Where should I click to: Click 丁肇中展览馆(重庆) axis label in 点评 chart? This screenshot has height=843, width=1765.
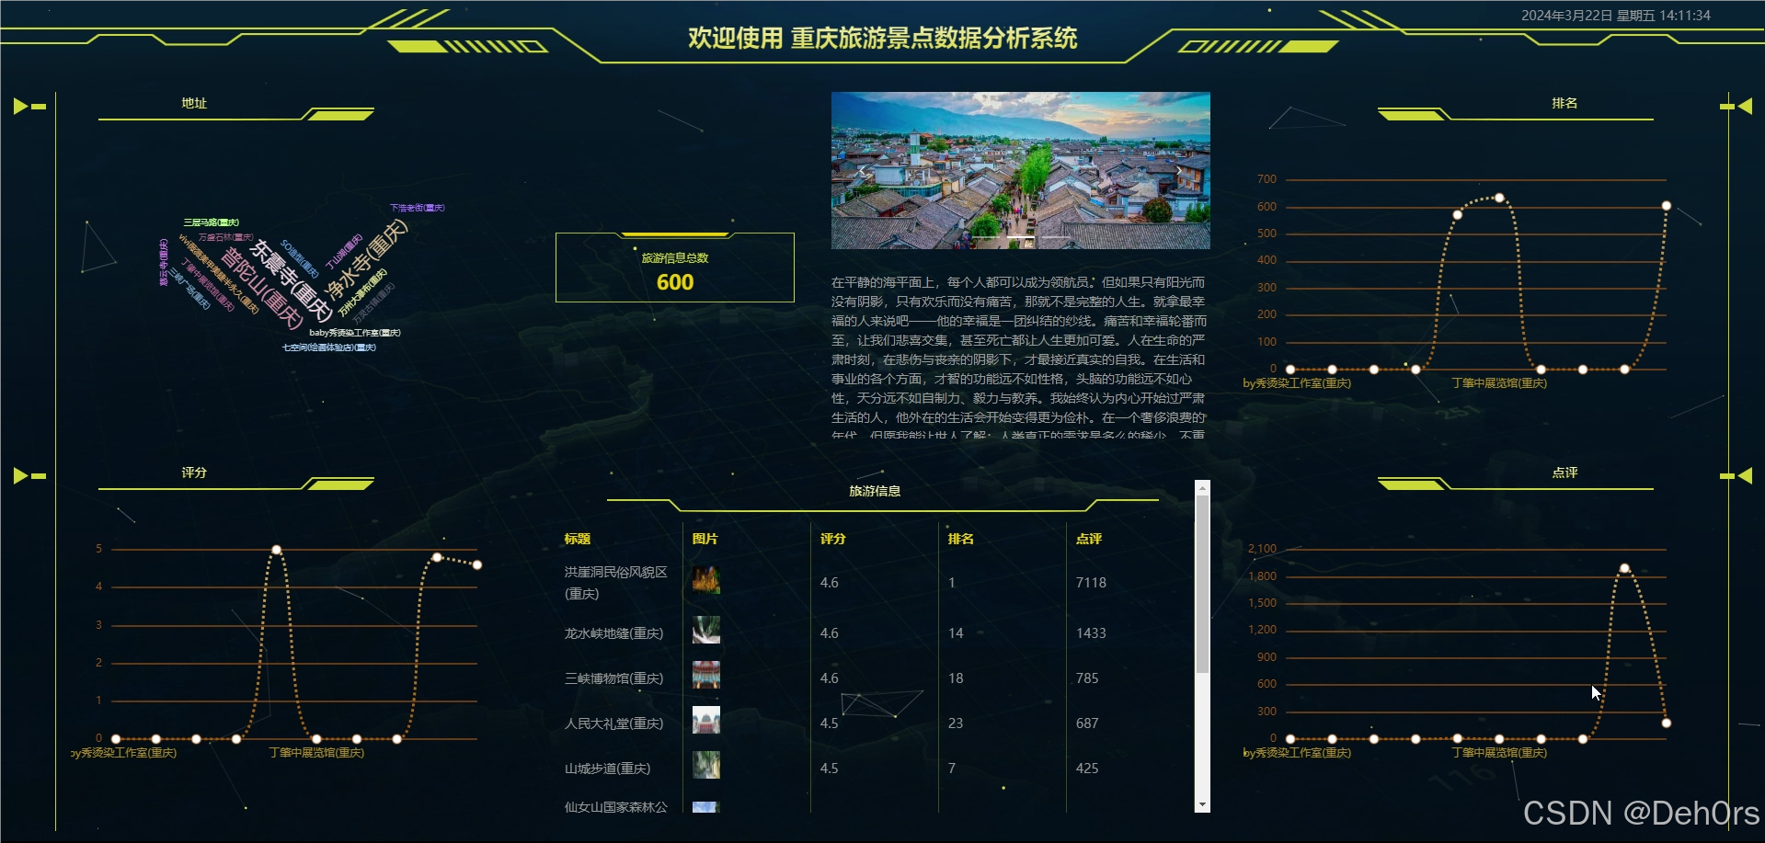click(1499, 753)
